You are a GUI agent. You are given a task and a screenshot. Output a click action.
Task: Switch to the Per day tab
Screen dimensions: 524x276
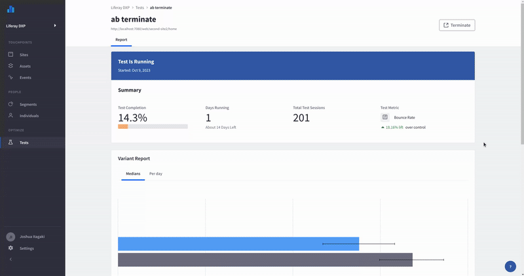tap(156, 174)
